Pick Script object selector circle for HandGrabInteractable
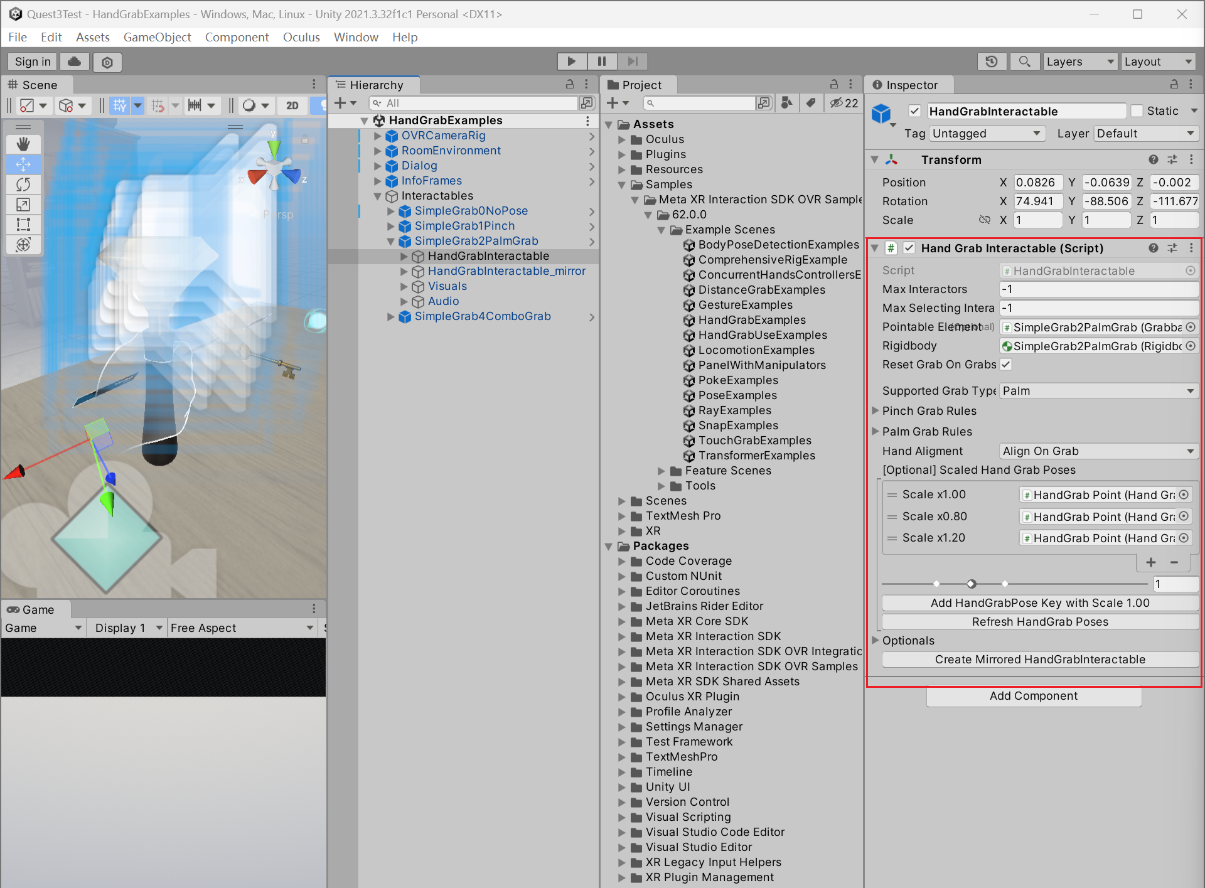The height and width of the screenshot is (888, 1205). click(1190, 270)
